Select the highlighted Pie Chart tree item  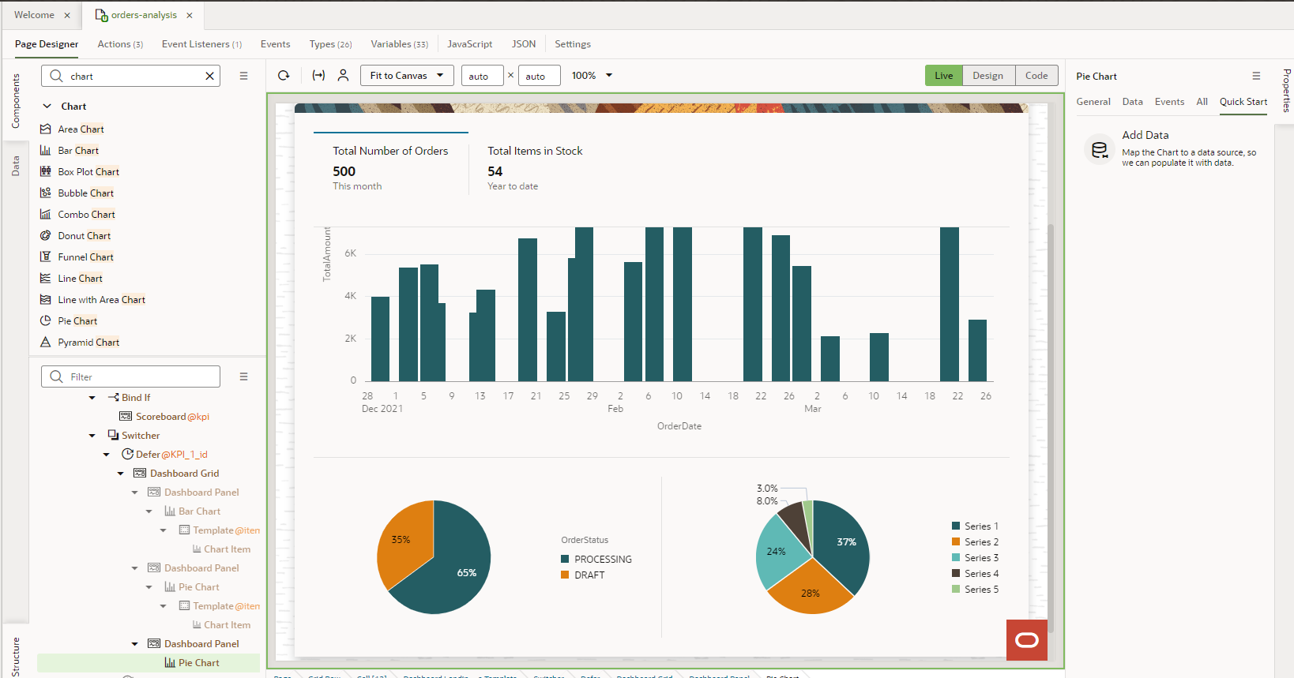click(x=149, y=663)
